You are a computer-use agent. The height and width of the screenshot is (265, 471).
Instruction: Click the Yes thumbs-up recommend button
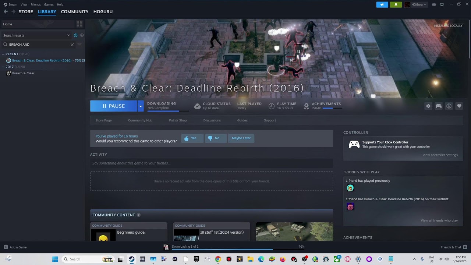[x=192, y=138]
